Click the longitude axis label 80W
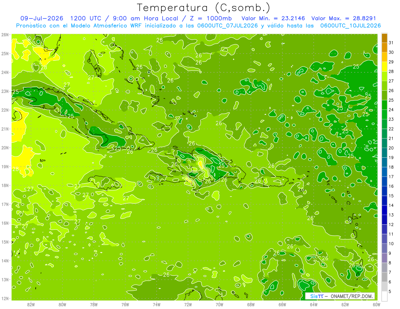The image size is (400, 309). pyautogui.click(x=62, y=304)
